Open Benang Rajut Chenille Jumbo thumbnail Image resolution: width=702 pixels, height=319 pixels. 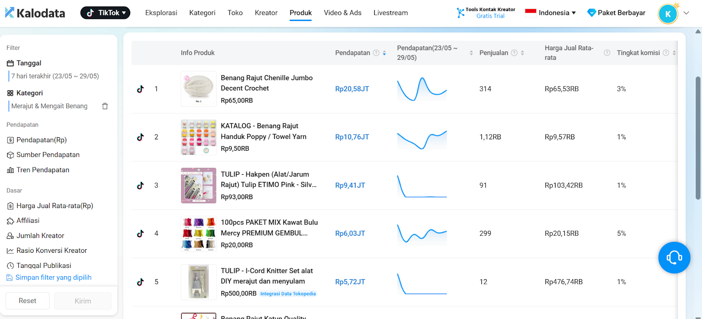click(199, 89)
